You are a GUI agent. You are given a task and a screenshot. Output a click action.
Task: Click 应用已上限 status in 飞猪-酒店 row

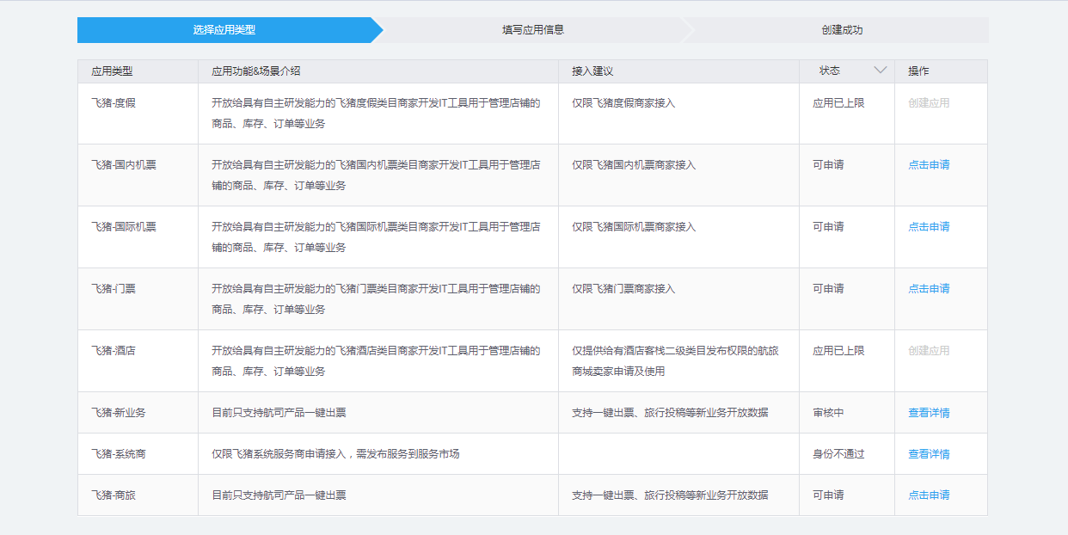coord(838,351)
